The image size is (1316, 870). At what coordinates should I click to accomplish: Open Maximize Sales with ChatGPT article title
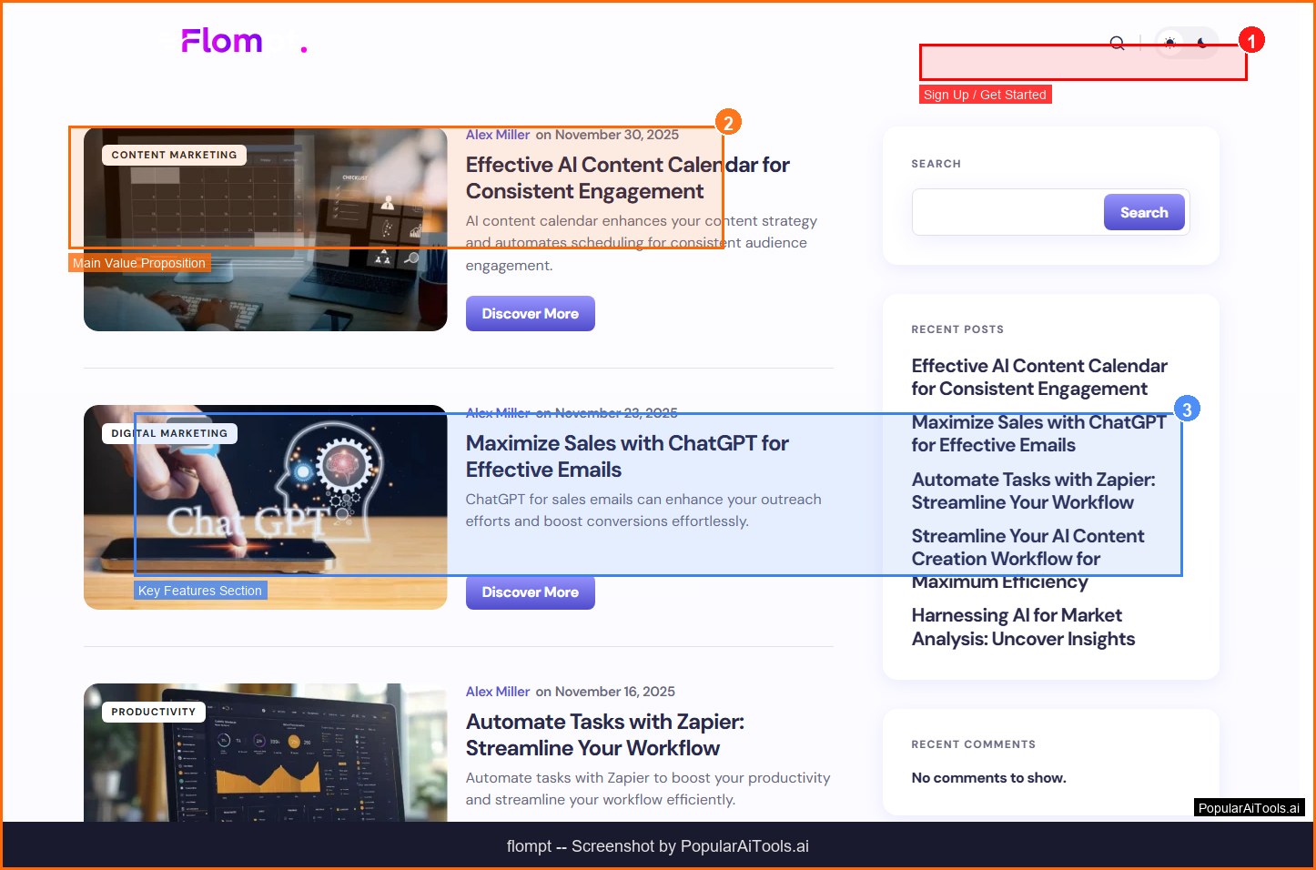[x=626, y=456]
